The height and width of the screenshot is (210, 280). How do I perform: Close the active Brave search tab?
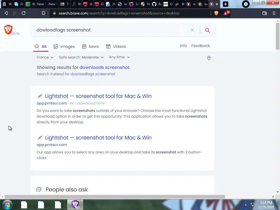[x=217, y=4]
